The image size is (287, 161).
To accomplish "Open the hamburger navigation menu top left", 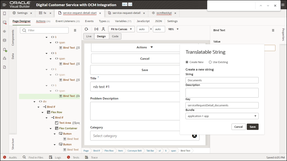I will (4, 5).
